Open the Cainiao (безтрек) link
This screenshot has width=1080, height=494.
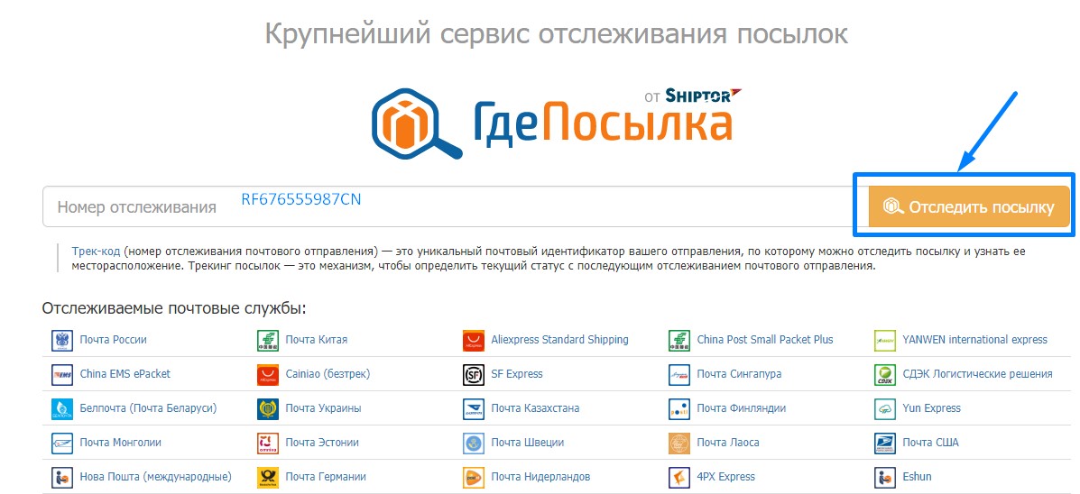click(x=328, y=374)
